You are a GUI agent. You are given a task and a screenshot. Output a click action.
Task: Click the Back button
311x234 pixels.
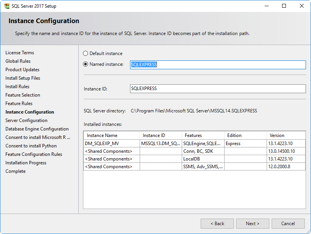pyautogui.click(x=217, y=224)
